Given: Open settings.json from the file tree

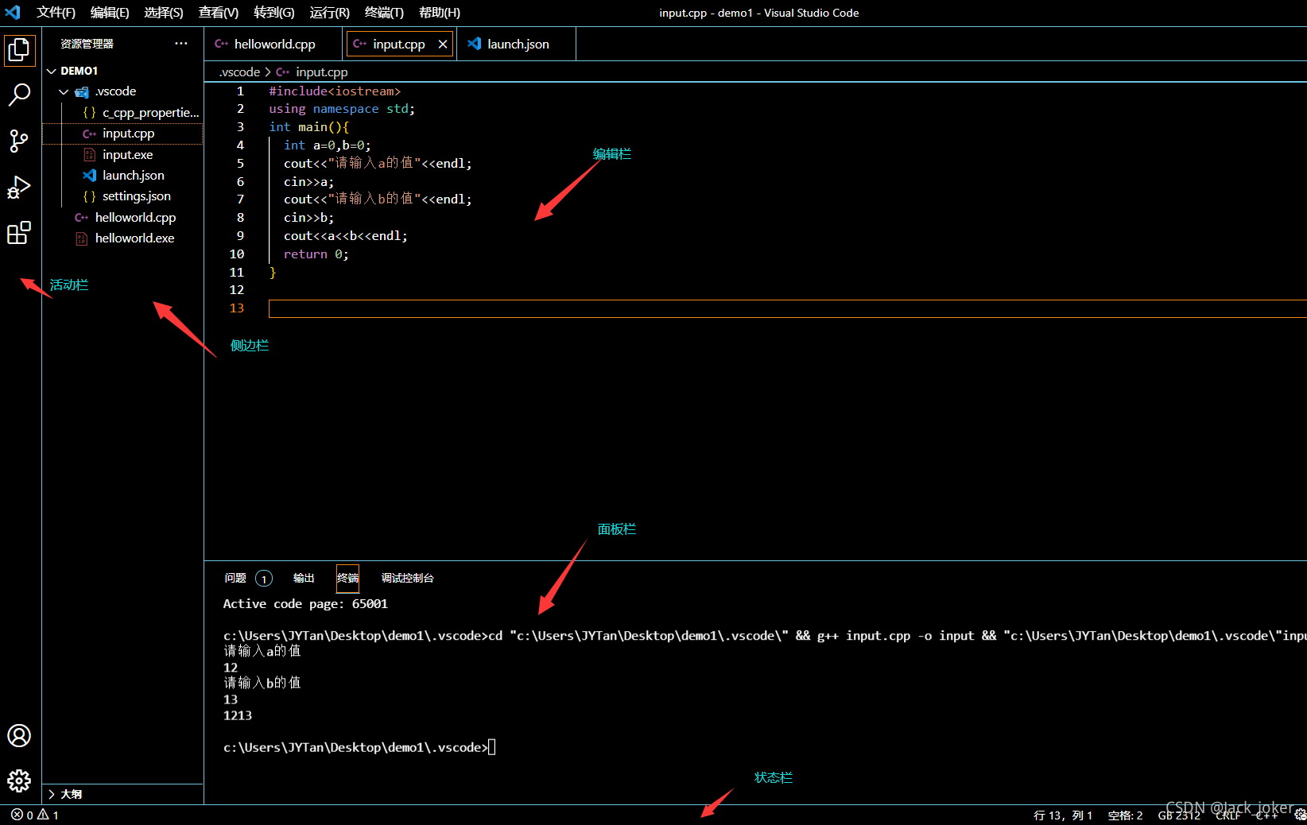Looking at the screenshot, I should [123, 196].
